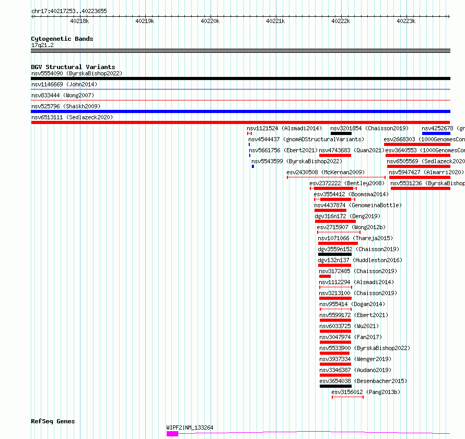Click the black bar under esv3654038
Screen dimensions: 465x439
(x=336, y=386)
